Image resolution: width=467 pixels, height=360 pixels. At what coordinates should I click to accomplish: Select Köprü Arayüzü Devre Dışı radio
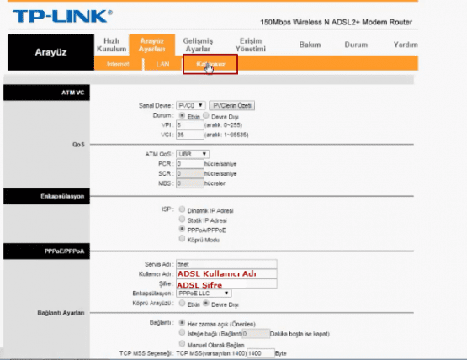[206, 303]
